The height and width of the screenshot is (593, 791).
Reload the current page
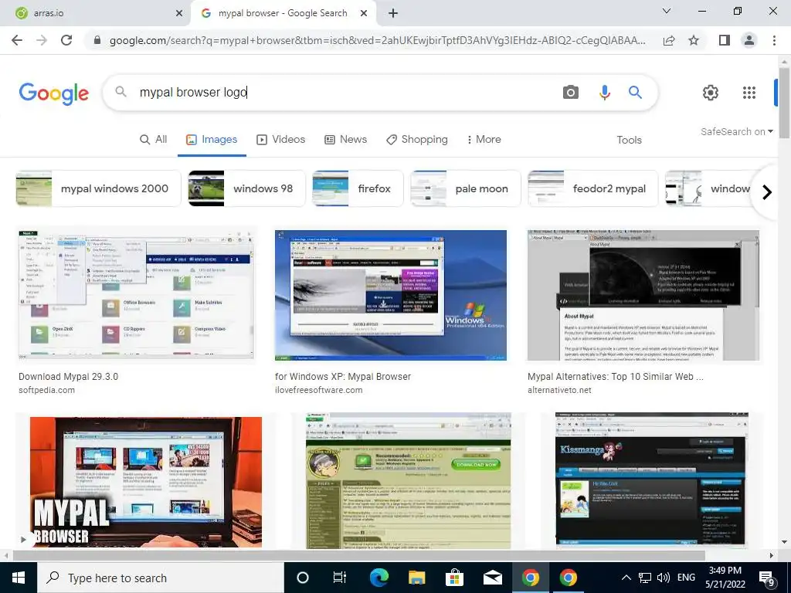pyautogui.click(x=66, y=40)
